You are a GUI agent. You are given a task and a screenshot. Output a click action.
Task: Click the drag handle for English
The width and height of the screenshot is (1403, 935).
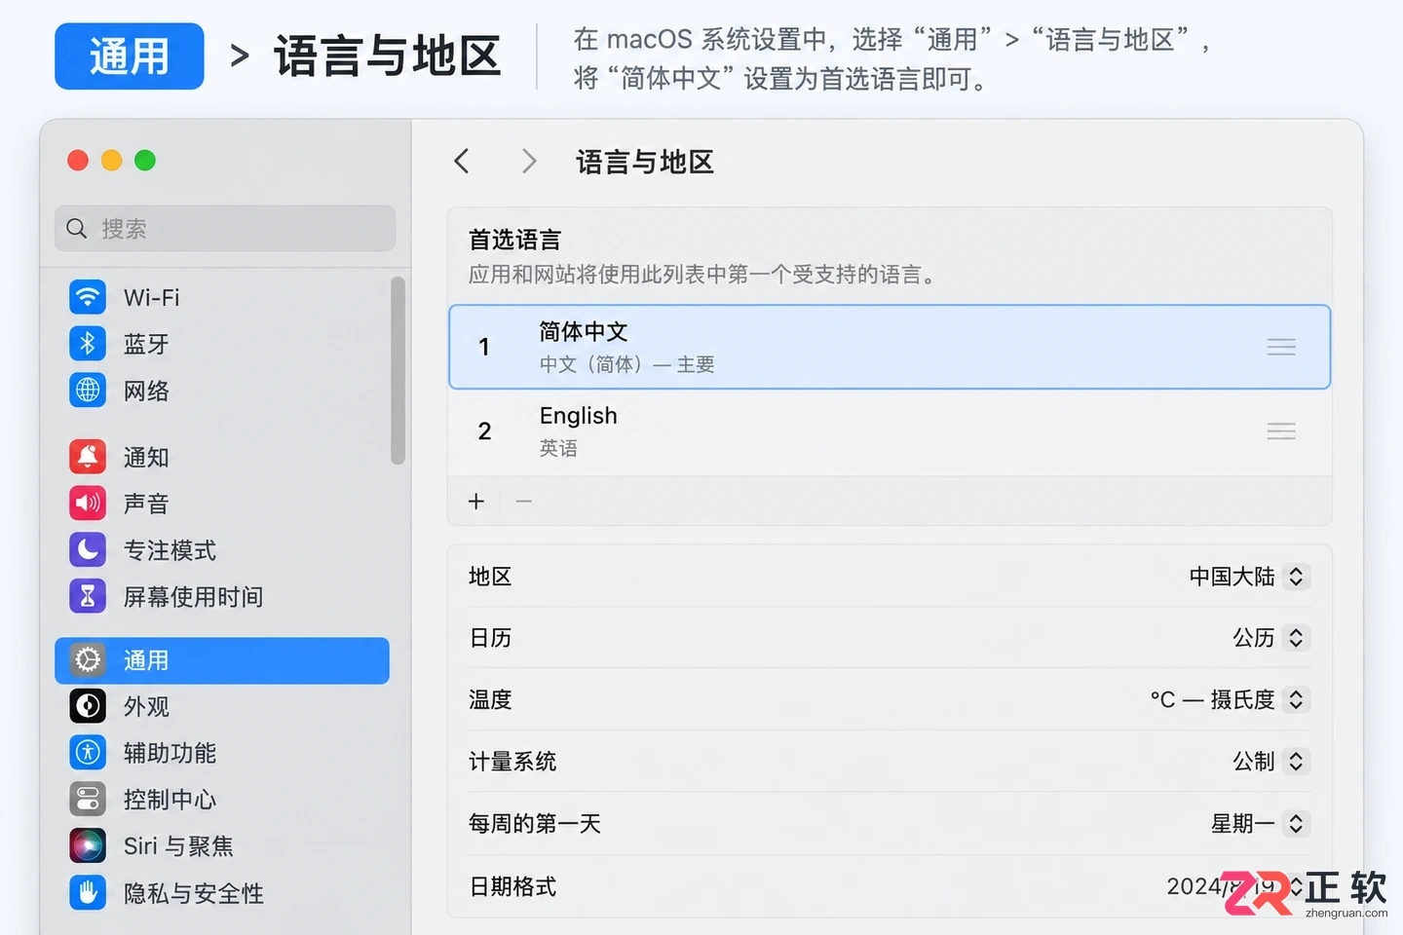[x=1281, y=430]
